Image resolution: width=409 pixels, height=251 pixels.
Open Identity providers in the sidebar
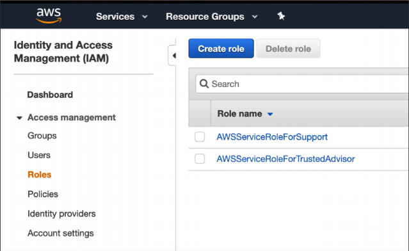[61, 214]
